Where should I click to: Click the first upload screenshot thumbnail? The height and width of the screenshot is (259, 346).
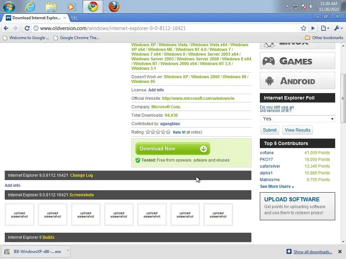19,215
